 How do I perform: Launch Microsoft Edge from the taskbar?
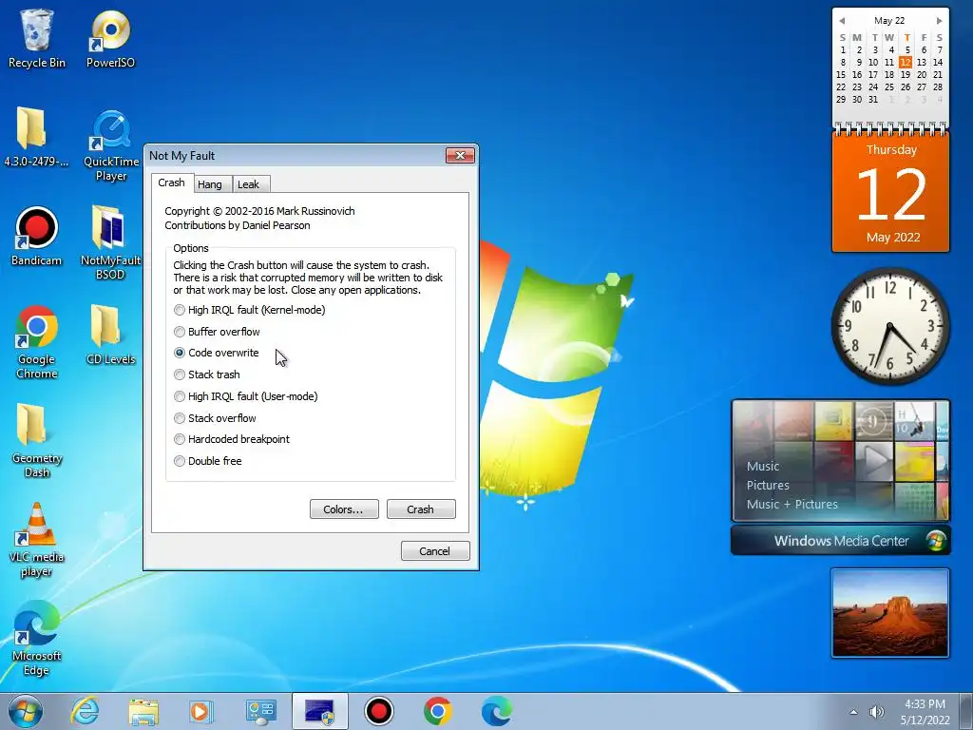496,711
